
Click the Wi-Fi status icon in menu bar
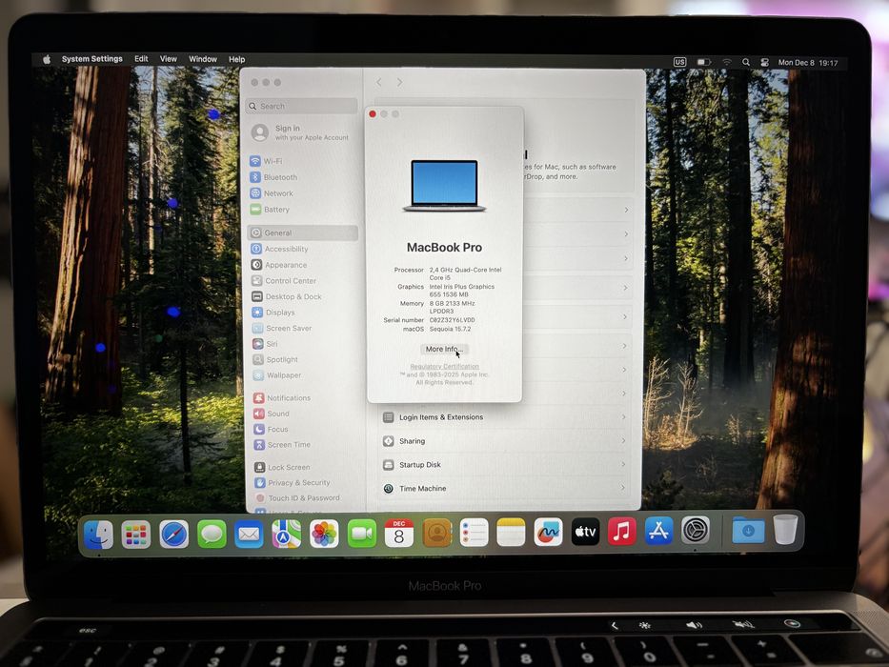tap(727, 62)
